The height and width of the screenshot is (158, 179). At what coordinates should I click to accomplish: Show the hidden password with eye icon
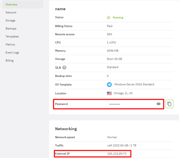(159, 104)
